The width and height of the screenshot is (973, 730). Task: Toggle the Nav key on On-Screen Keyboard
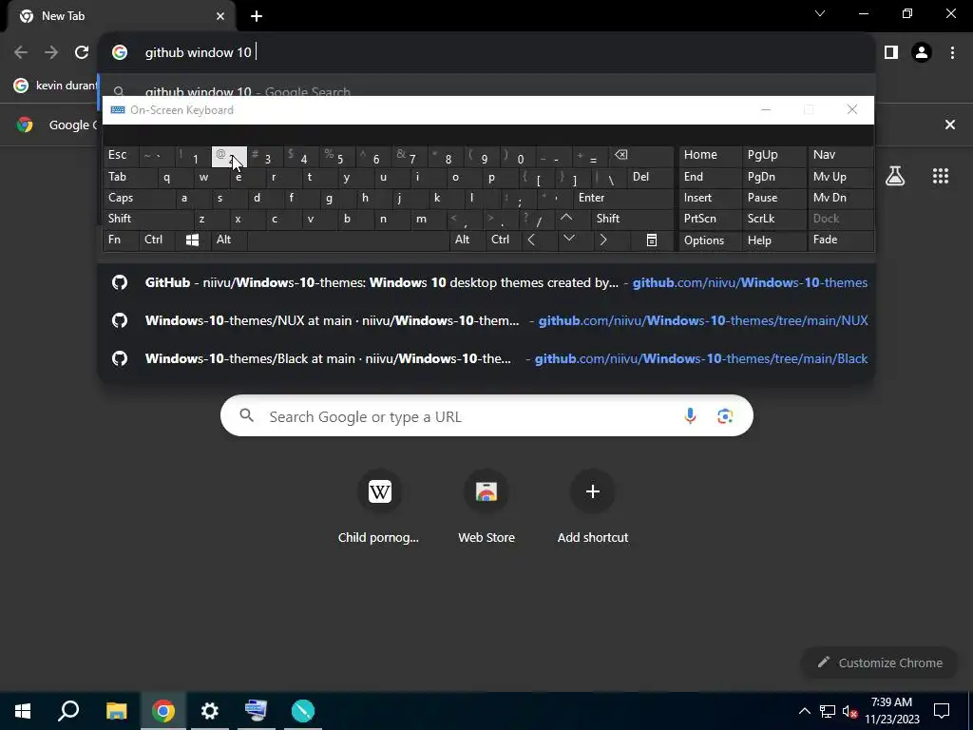coord(841,155)
